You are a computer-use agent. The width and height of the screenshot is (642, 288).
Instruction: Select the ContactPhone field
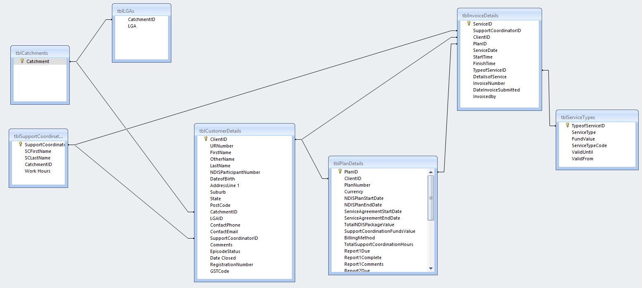[x=225, y=225]
